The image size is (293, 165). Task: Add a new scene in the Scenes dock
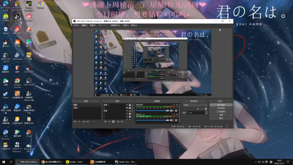pyautogui.click(x=75, y=122)
